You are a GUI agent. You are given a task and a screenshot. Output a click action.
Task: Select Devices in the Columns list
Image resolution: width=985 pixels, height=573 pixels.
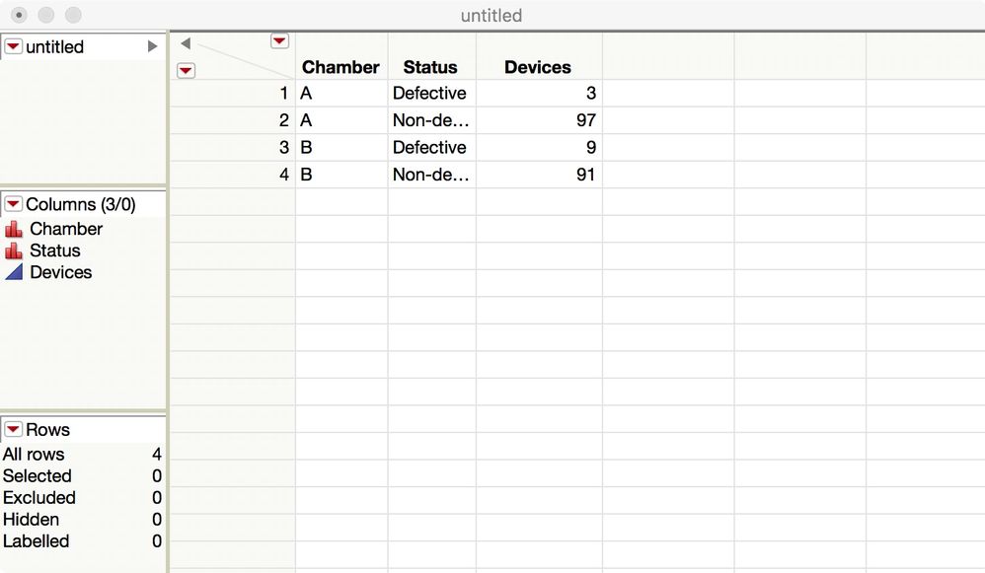(61, 272)
